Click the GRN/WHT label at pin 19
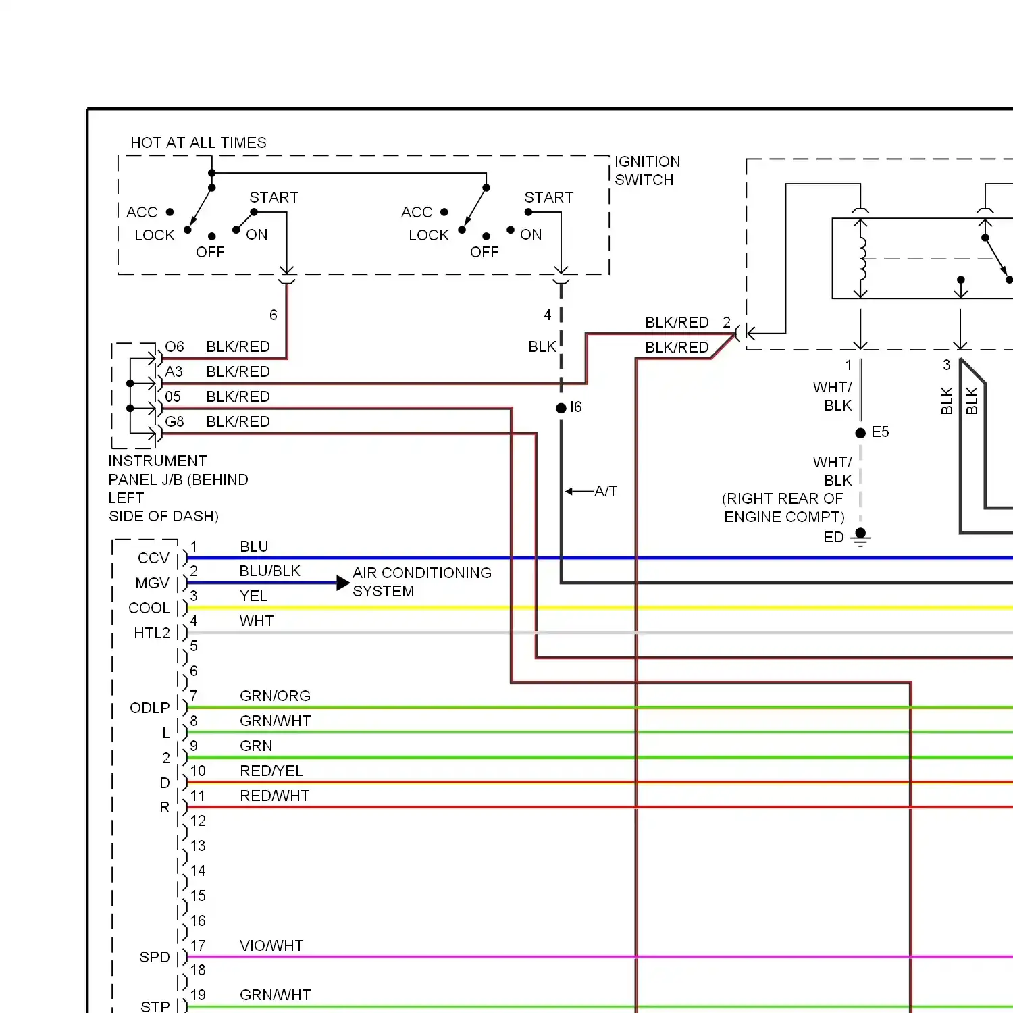Viewport: 1013px width, 1013px height. tap(276, 995)
